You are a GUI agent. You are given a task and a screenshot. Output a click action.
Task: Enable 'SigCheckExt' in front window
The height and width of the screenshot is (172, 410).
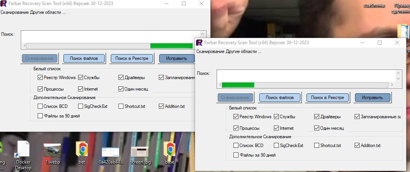coord(276,146)
